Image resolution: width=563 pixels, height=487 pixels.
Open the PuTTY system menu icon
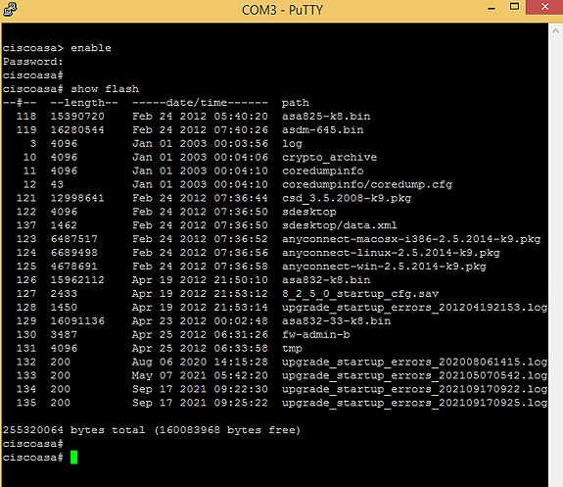pyautogui.click(x=10, y=9)
